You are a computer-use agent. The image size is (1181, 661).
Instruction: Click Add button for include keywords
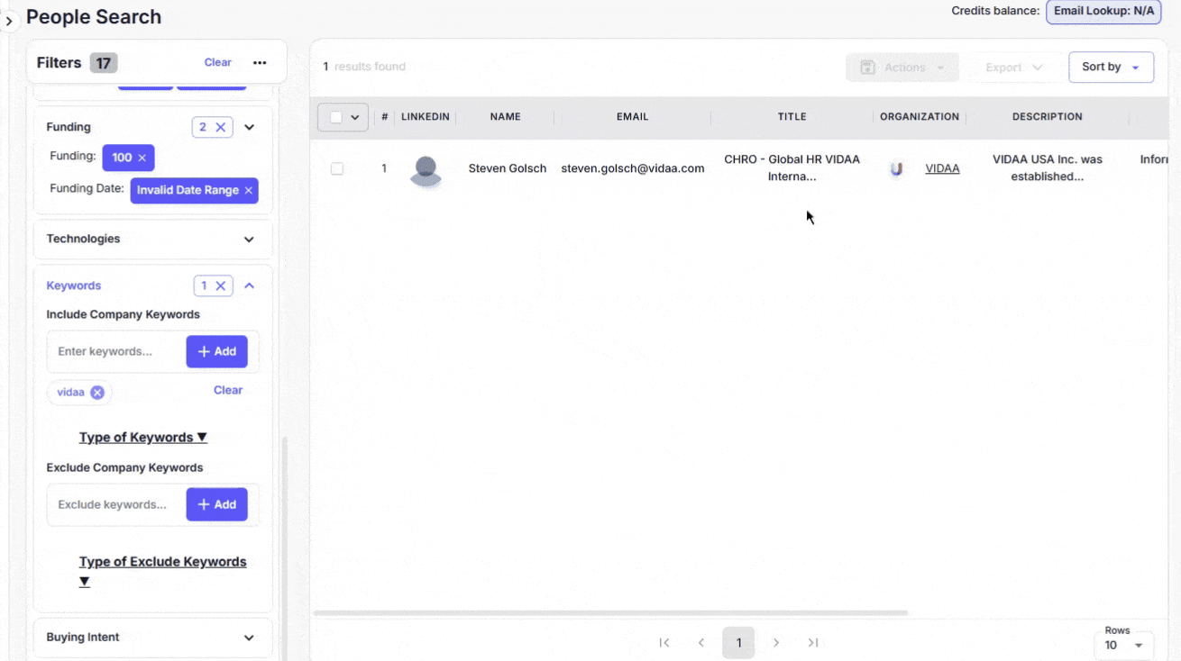[216, 352]
